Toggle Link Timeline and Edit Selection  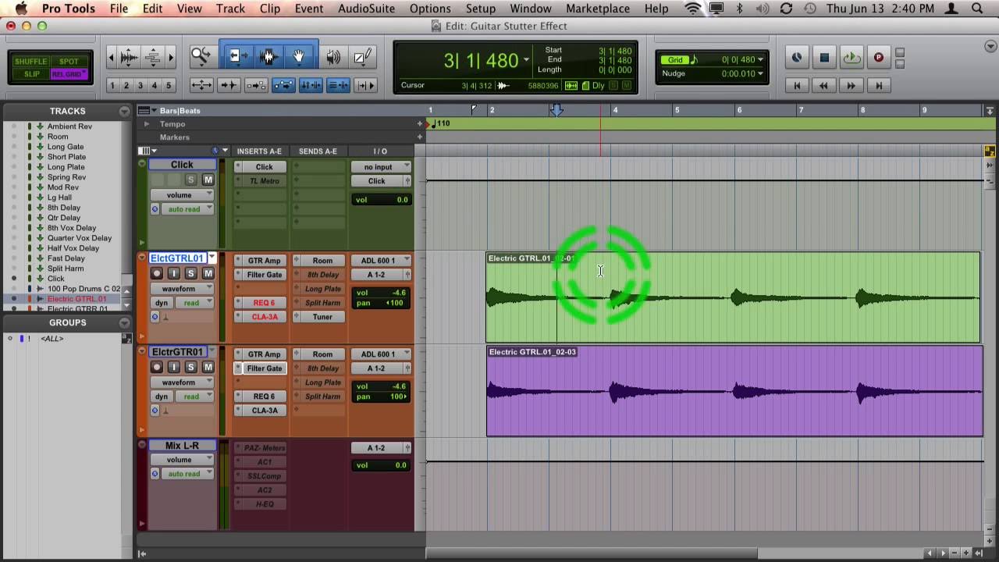(311, 85)
